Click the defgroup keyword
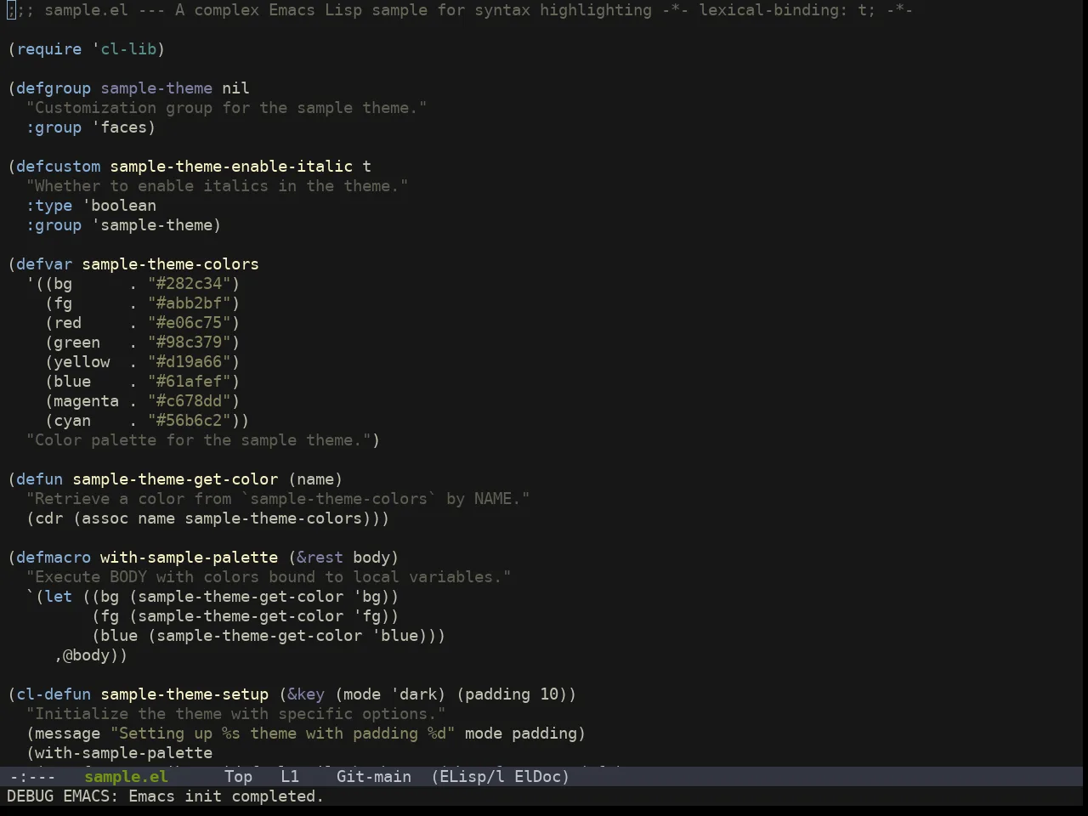 pos(54,88)
